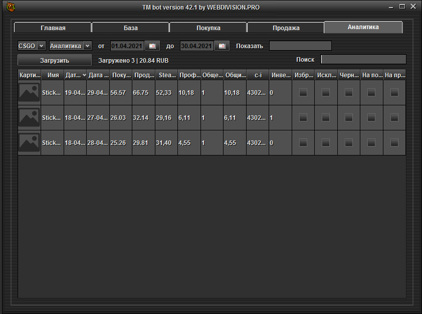Screen dimensions: 422x314
Task: Check the Черн... checkbox in third row
Action: [349, 142]
